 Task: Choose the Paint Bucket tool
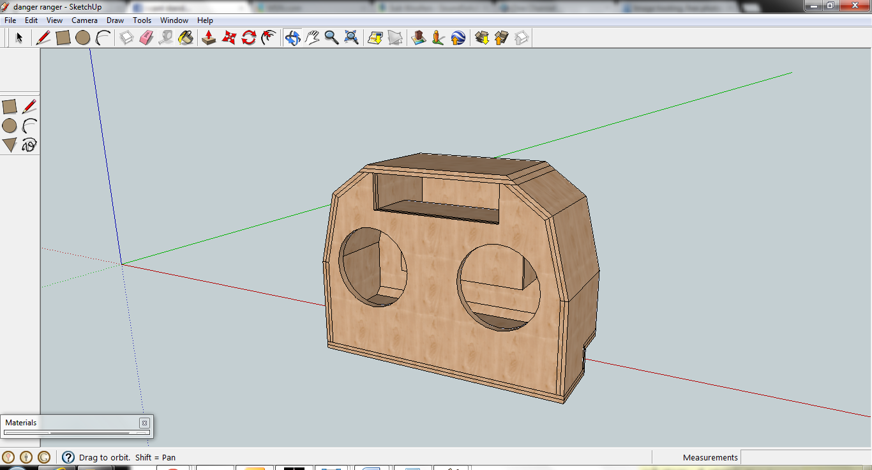pos(186,38)
